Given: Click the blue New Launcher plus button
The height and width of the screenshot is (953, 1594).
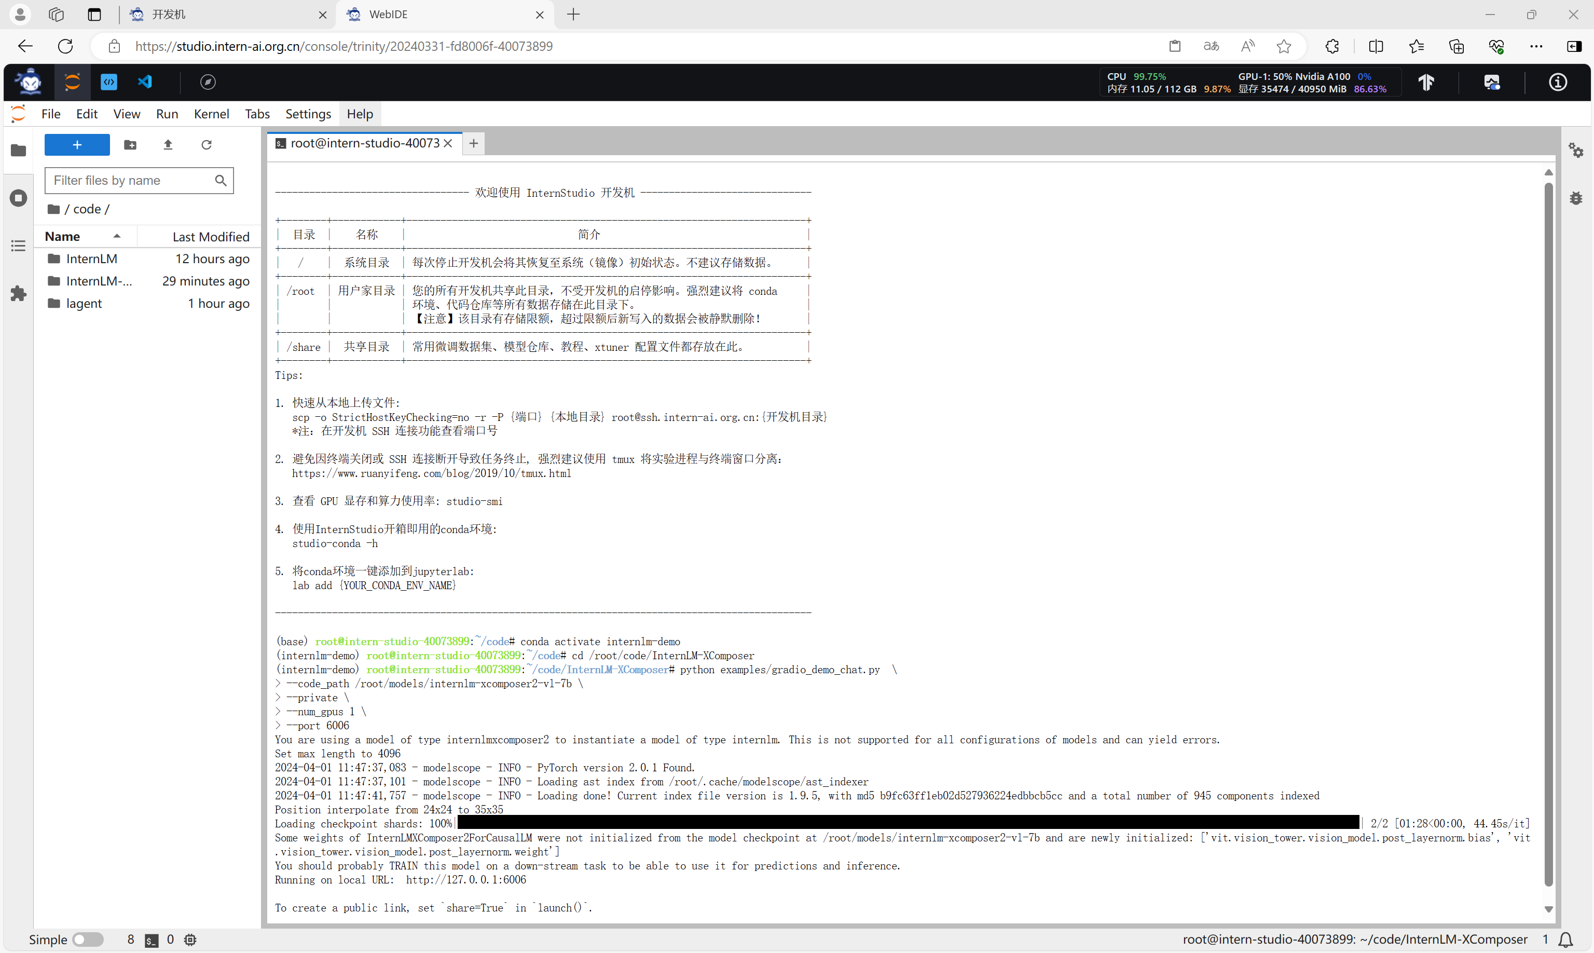Looking at the screenshot, I should tap(77, 144).
